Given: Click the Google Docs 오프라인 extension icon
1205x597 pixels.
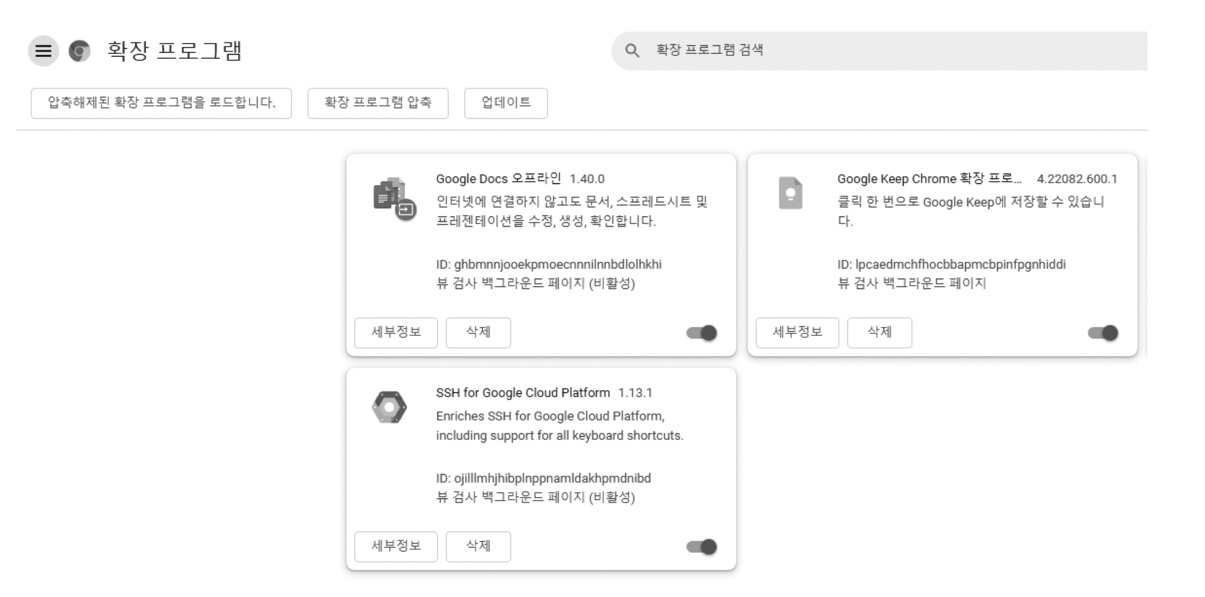Looking at the screenshot, I should click(395, 198).
